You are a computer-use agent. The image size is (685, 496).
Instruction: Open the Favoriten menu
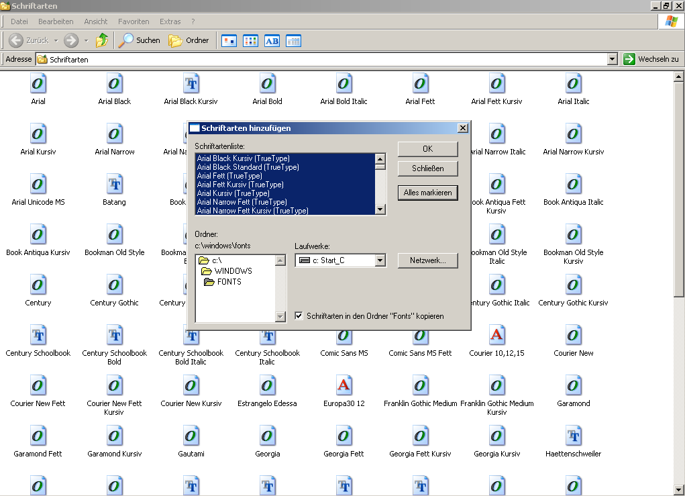pos(134,21)
